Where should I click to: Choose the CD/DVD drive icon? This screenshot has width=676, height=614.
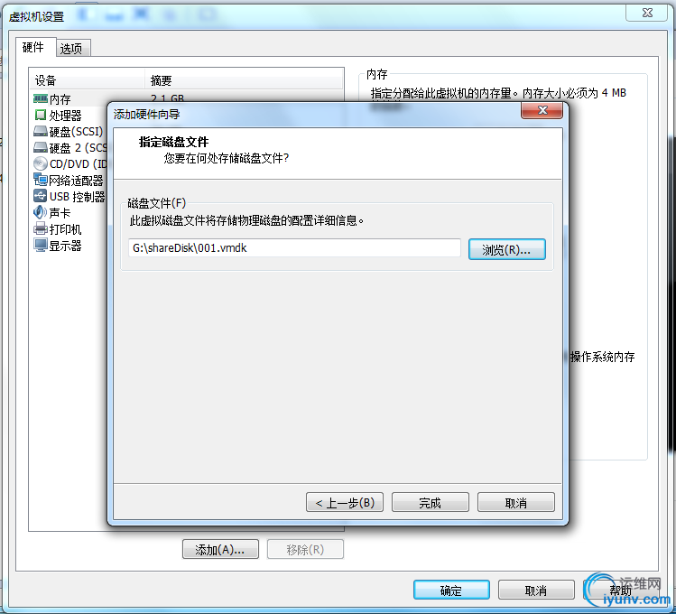pyautogui.click(x=40, y=163)
